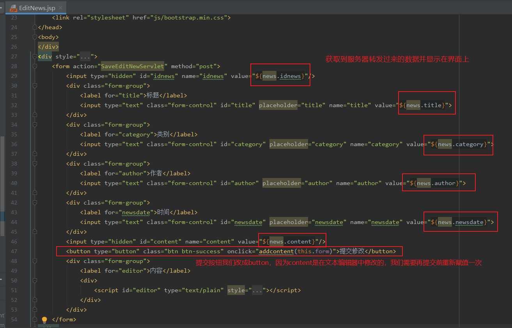Expand the folded style="..." on line 27
512x328 pixels.
point(85,56)
